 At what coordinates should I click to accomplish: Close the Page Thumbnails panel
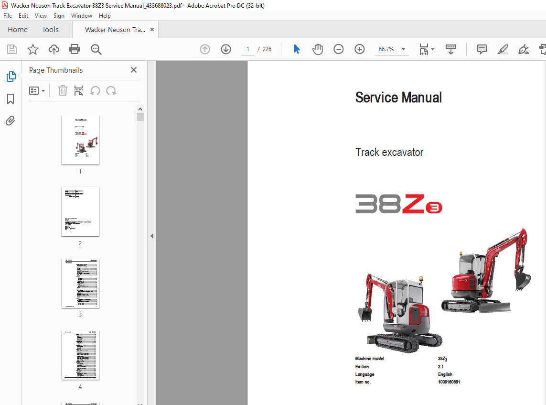(134, 70)
